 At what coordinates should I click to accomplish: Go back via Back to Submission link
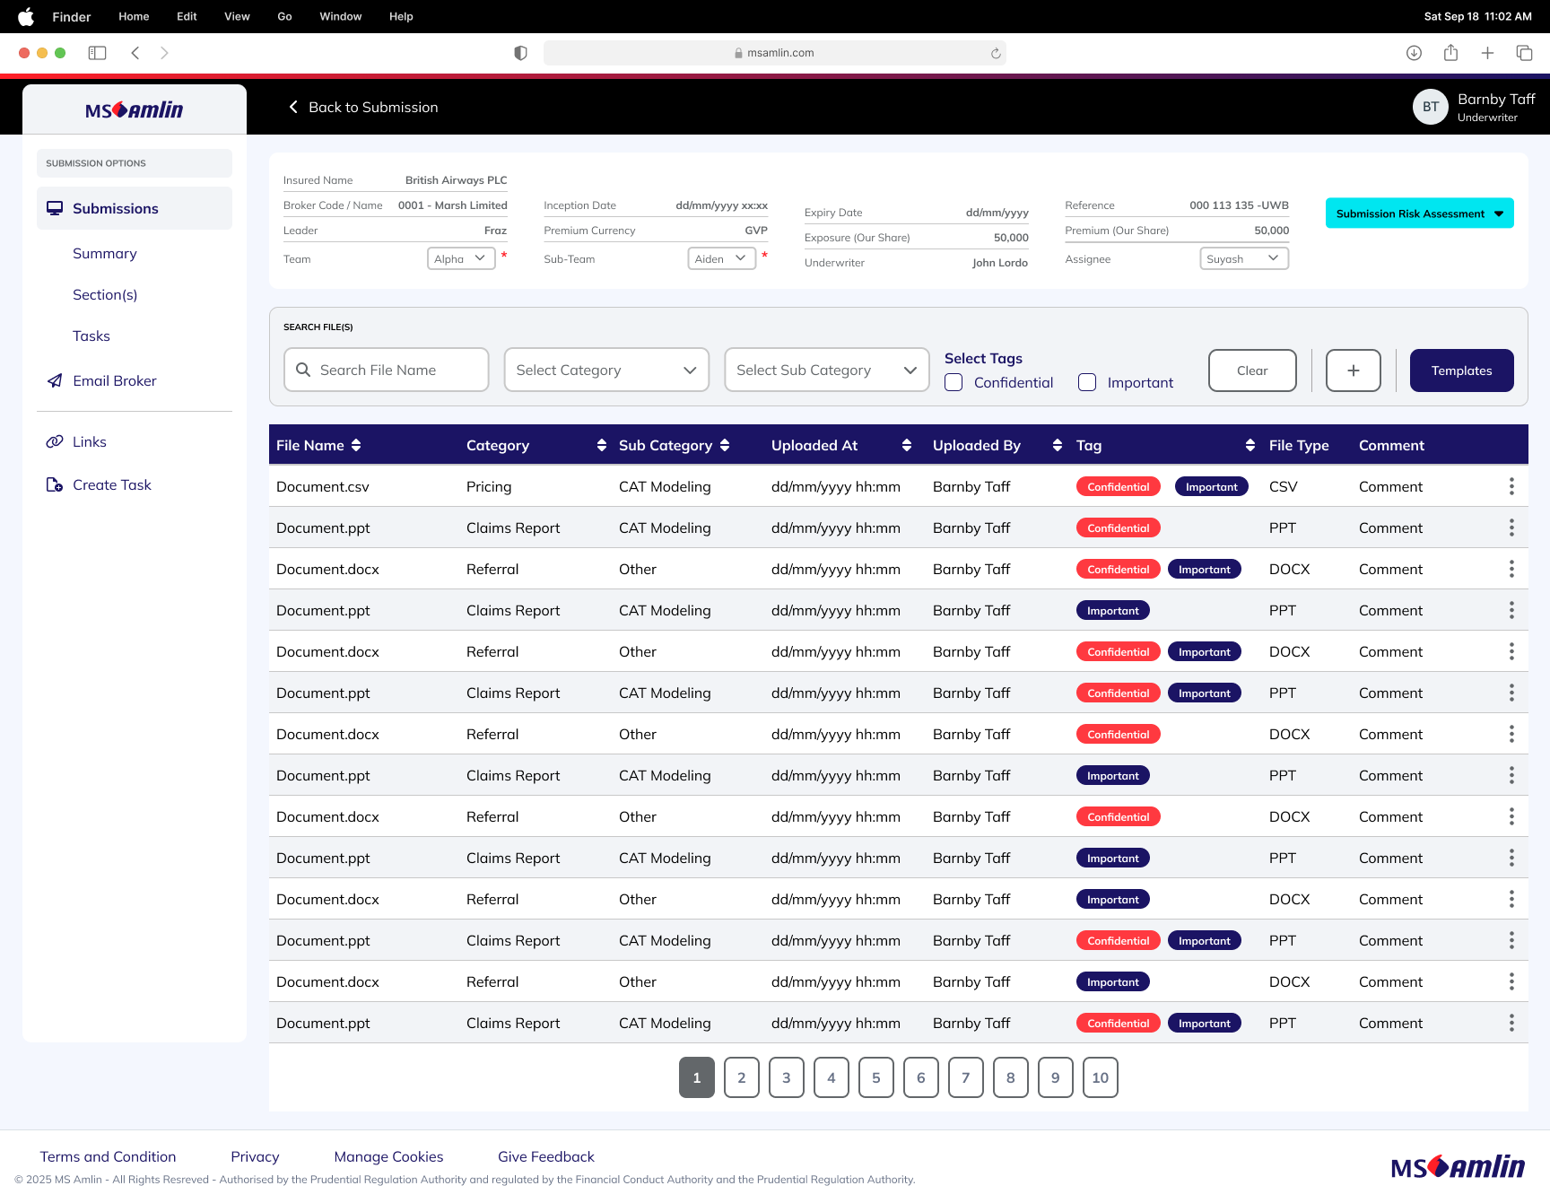pos(364,108)
